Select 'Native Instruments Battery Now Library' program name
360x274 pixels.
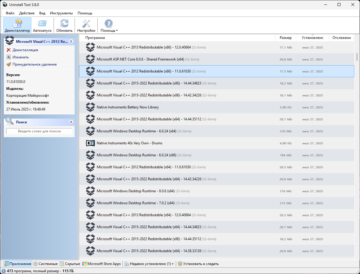(128, 107)
